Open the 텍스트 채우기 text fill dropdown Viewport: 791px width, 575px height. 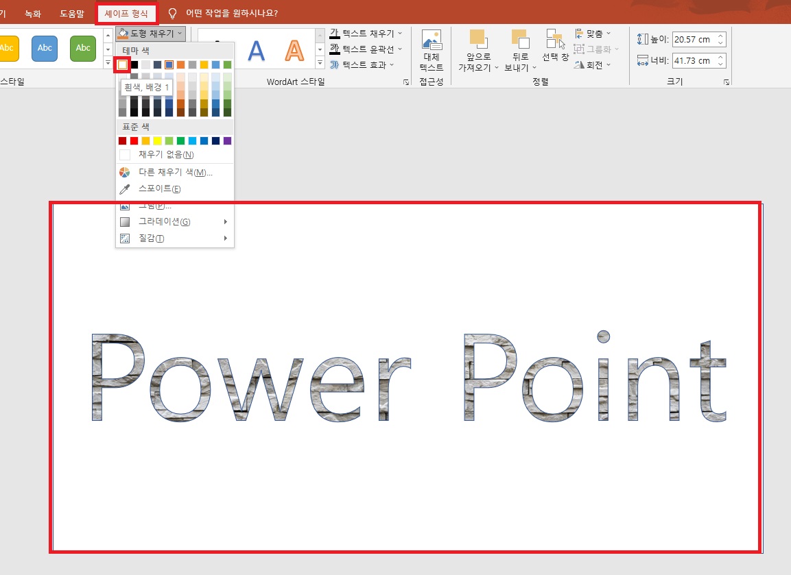coord(366,34)
